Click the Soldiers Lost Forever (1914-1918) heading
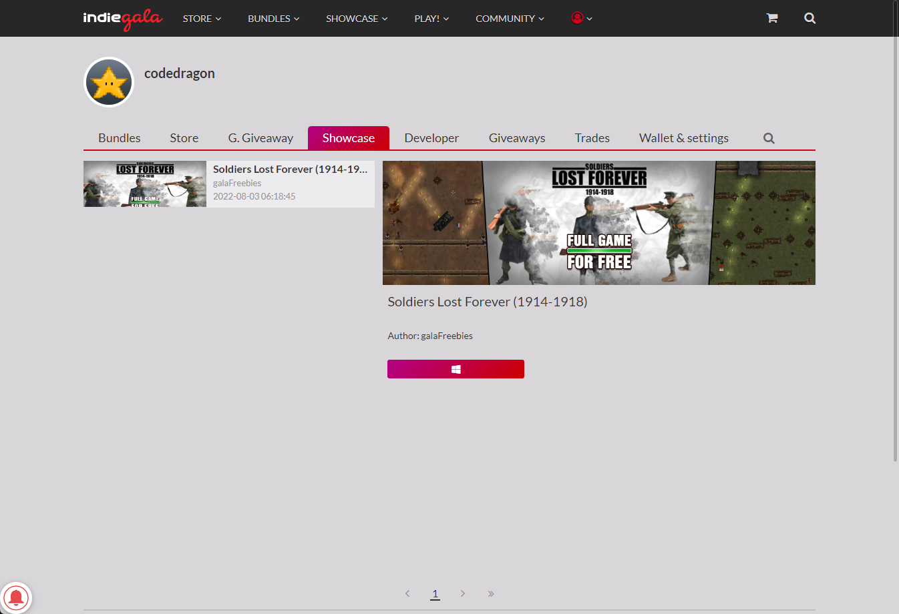Screen dimensions: 899x614 488,302
